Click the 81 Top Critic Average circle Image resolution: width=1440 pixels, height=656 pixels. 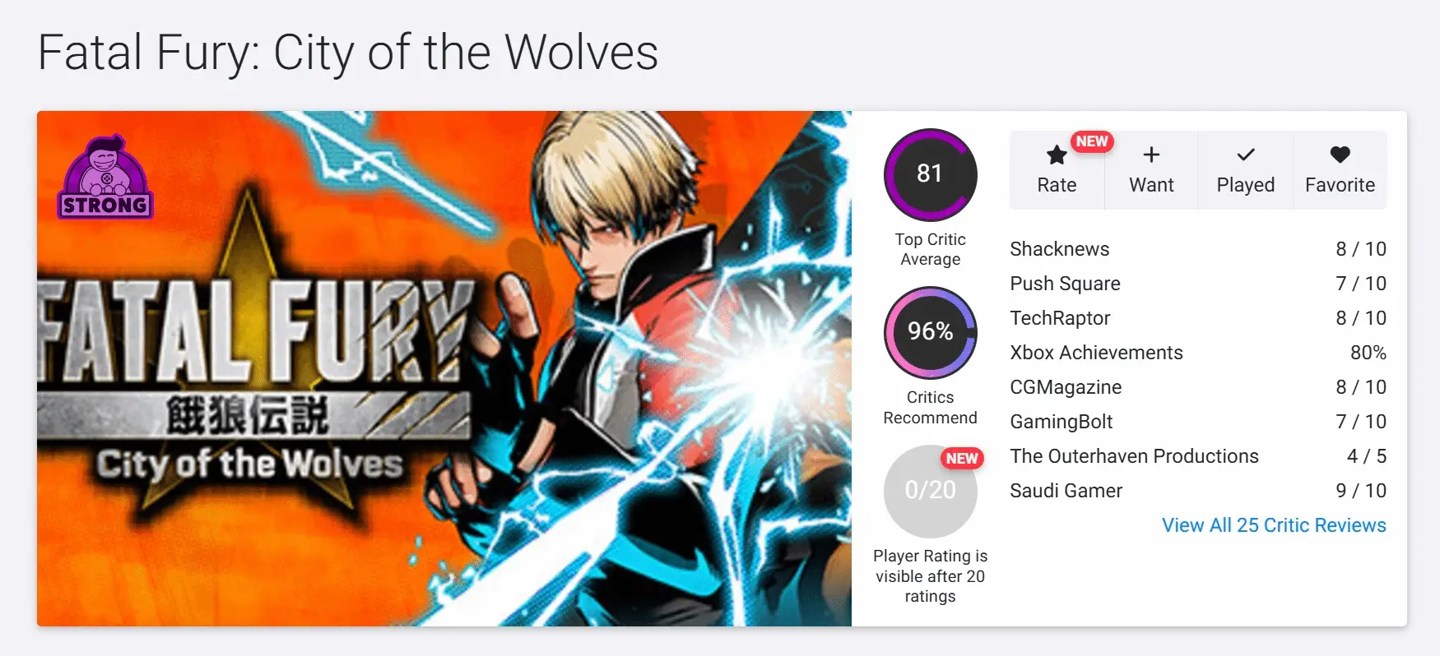[x=930, y=174]
